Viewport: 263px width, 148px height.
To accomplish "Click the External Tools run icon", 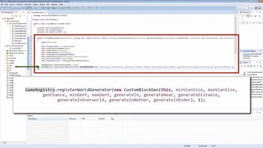I will [x=53, y=8].
